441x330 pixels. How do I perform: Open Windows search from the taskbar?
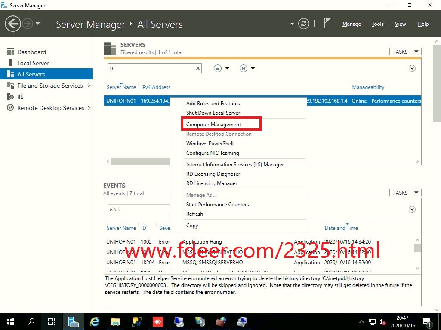tap(31, 321)
